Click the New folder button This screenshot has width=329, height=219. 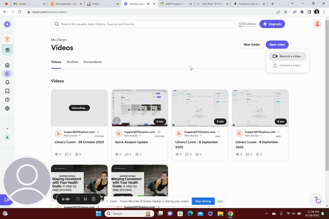pos(252,44)
